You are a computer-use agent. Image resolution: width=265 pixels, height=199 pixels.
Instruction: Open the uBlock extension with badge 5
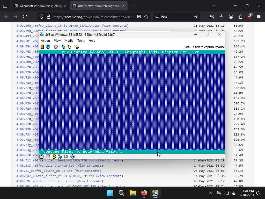click(250, 16)
